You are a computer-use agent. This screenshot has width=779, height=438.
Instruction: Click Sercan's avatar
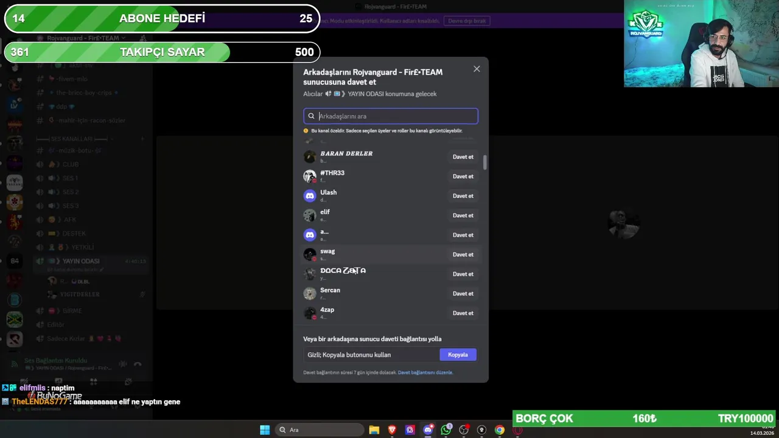[x=310, y=293]
